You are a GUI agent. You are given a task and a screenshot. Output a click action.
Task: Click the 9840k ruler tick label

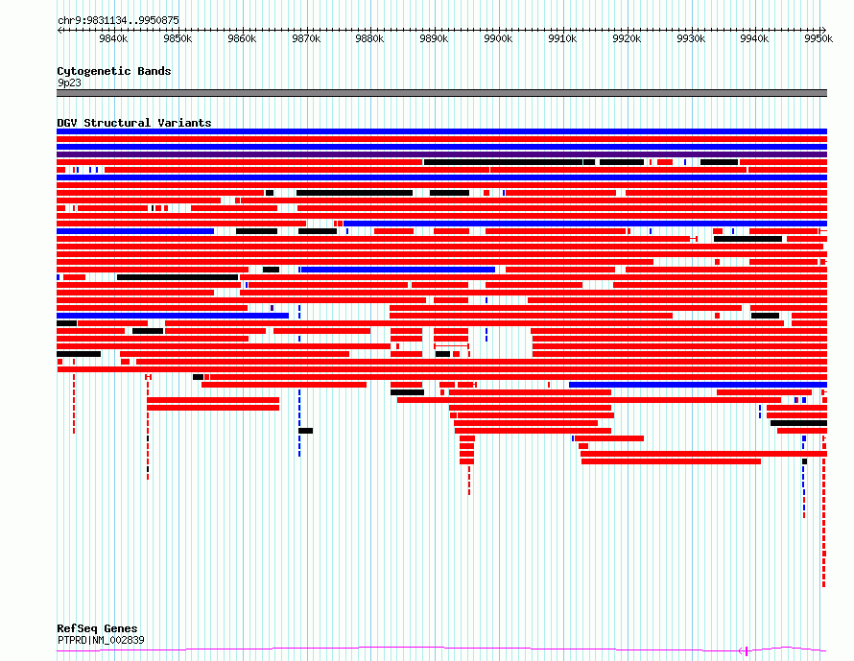(x=113, y=38)
